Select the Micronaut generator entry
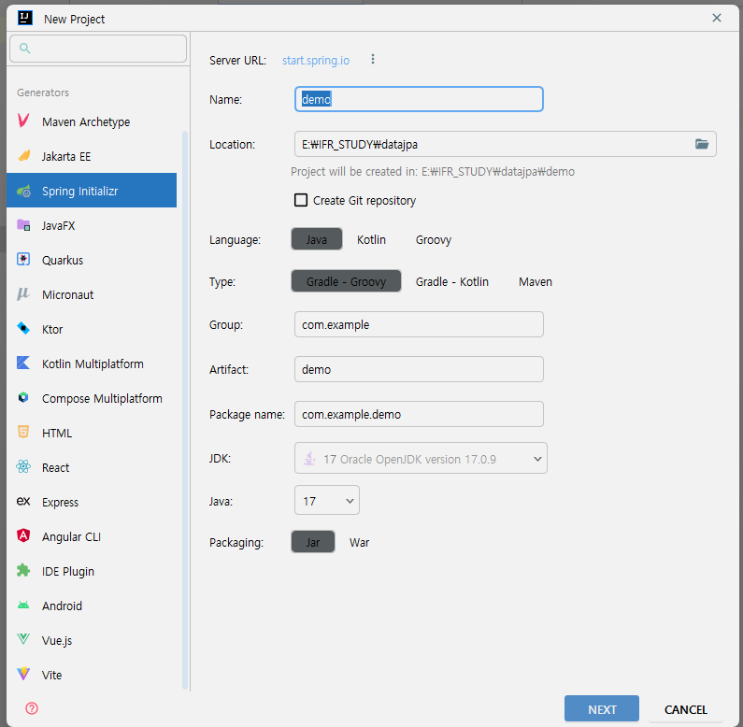Image resolution: width=743 pixels, height=727 pixels. click(x=92, y=294)
